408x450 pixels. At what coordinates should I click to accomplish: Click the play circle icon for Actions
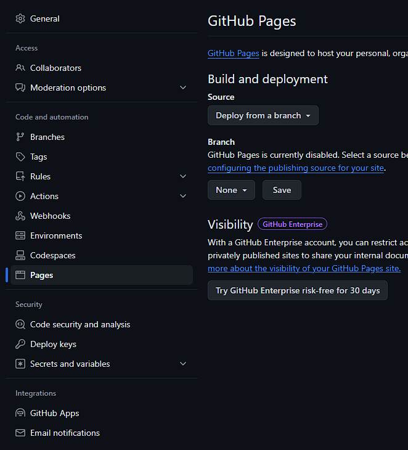tap(20, 196)
